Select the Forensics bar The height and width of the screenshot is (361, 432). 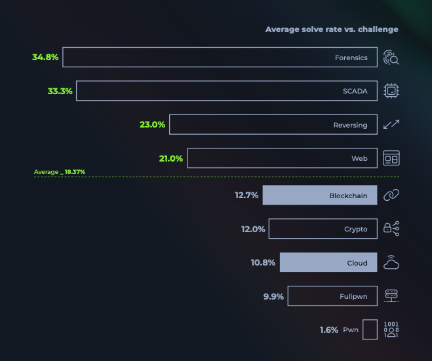pyautogui.click(x=220, y=58)
